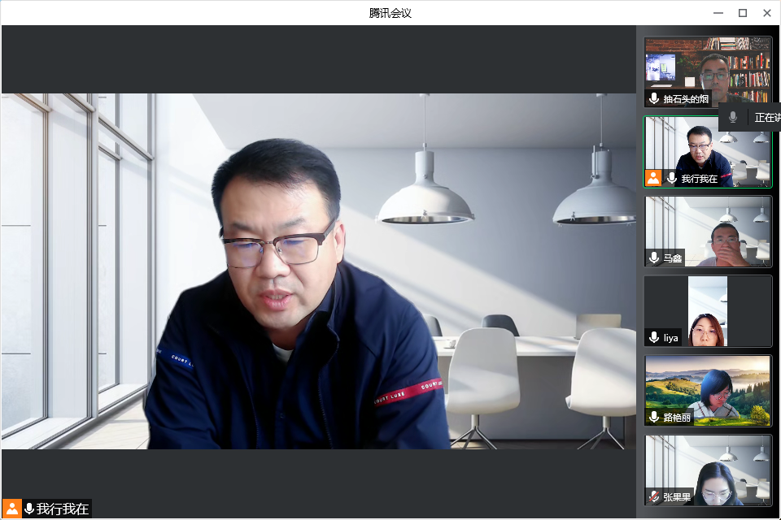Screen dimensions: 781x520
Task: Click the microphone icon next to liya
Action: 654,337
